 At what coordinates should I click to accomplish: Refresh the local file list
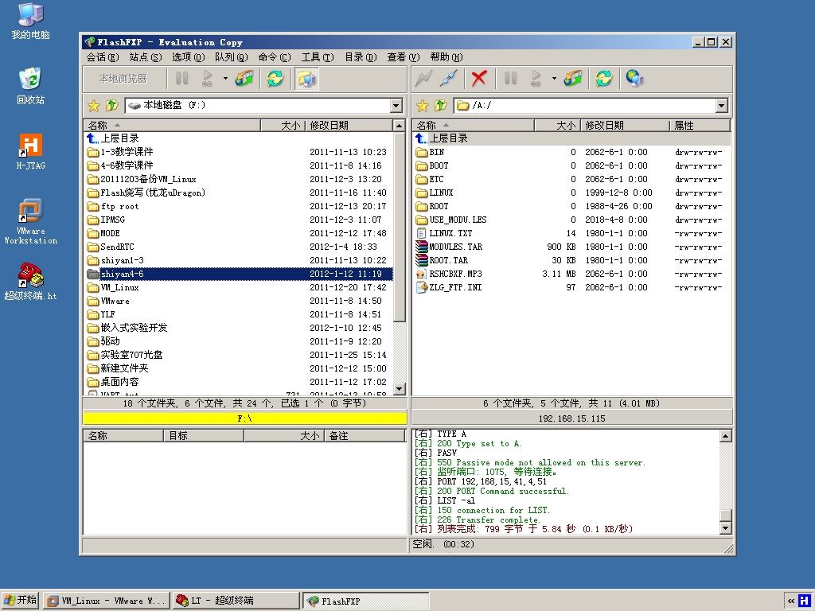[275, 79]
